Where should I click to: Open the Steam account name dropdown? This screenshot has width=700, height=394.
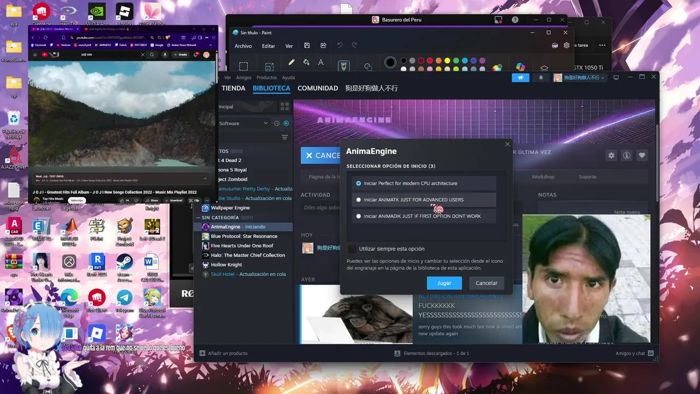(x=580, y=78)
